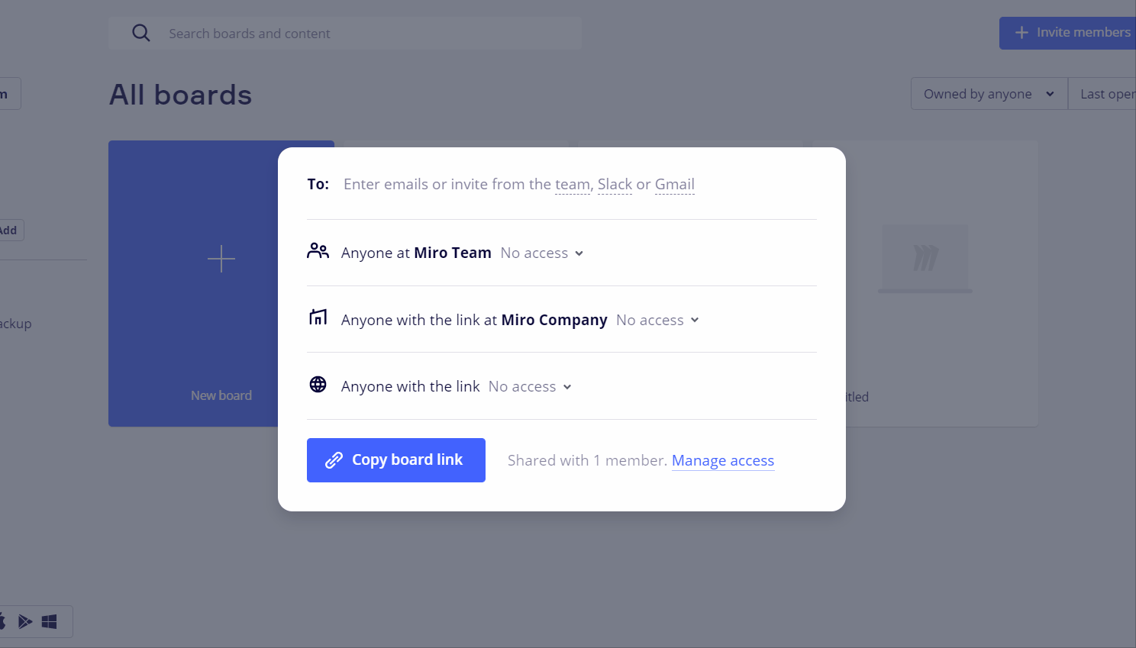Select the Slack invite option
Image resolution: width=1136 pixels, height=648 pixels.
point(615,185)
